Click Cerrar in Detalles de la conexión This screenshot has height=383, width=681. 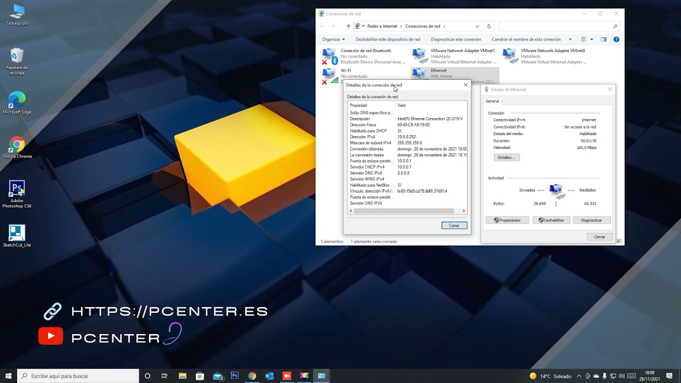tap(454, 226)
